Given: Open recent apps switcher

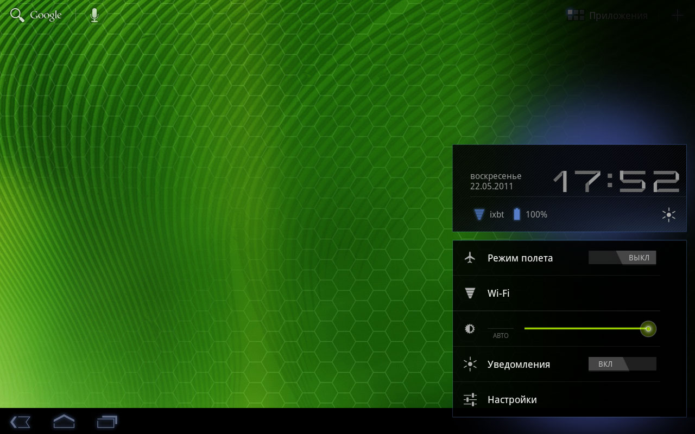Looking at the screenshot, I should point(107,421).
